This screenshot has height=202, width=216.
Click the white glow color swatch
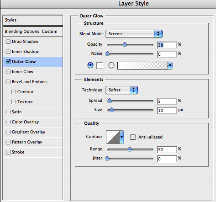(100, 65)
